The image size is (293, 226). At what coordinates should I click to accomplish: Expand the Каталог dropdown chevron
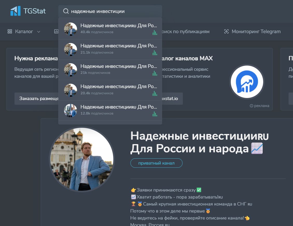(x=38, y=32)
